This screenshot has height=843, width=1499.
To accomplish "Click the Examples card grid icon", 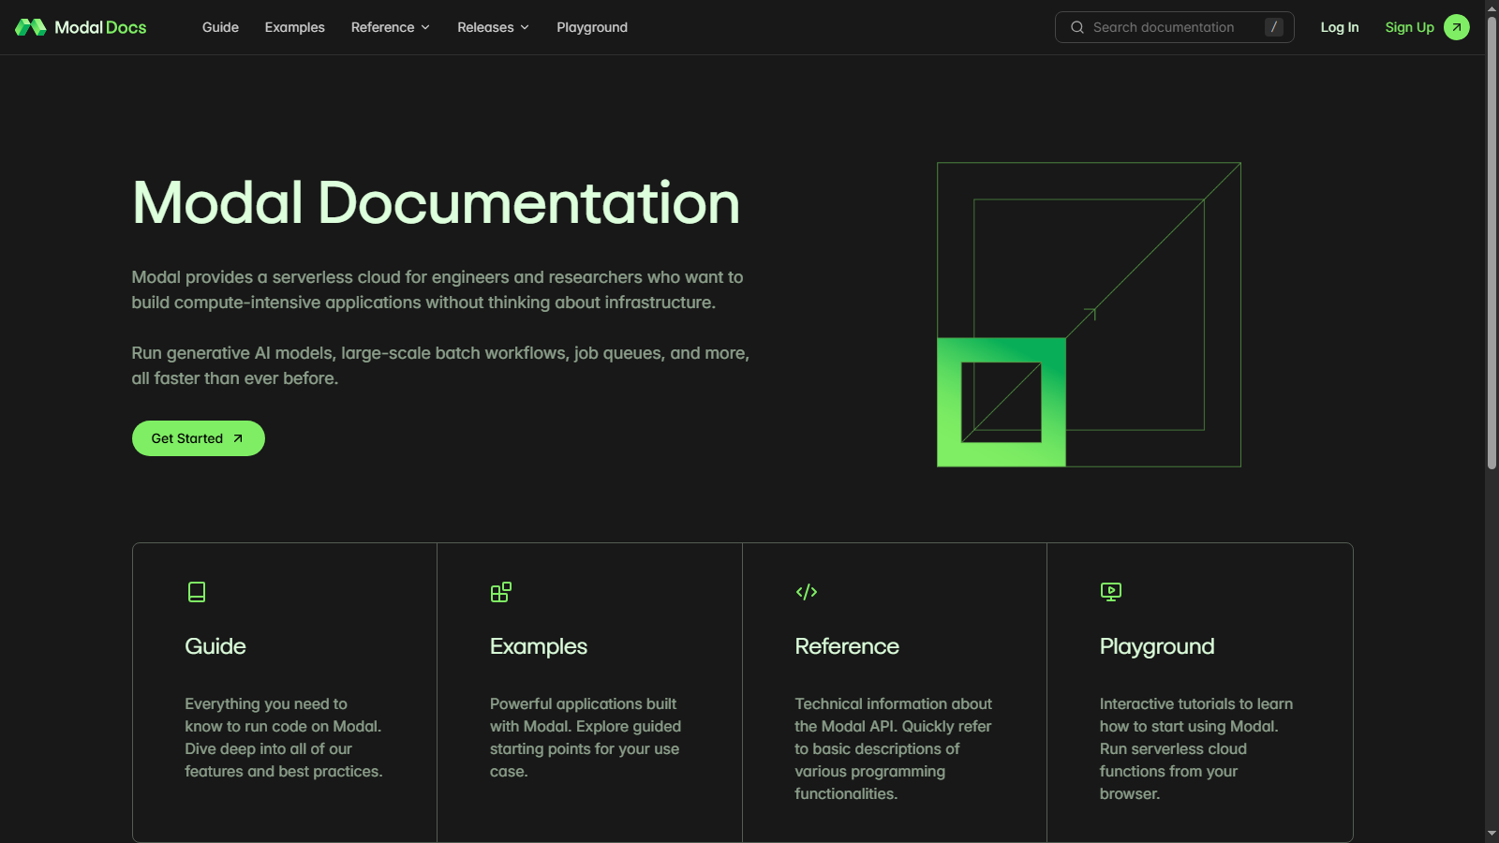I will tap(501, 592).
